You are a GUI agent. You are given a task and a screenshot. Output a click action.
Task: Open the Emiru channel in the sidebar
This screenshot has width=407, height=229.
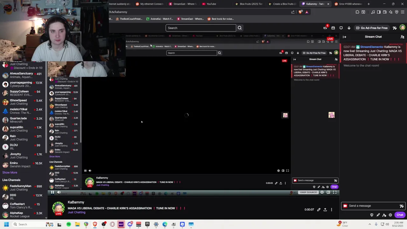[22, 165]
